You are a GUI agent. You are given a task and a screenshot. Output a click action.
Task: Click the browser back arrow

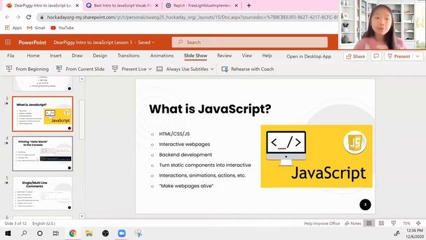point(7,17)
